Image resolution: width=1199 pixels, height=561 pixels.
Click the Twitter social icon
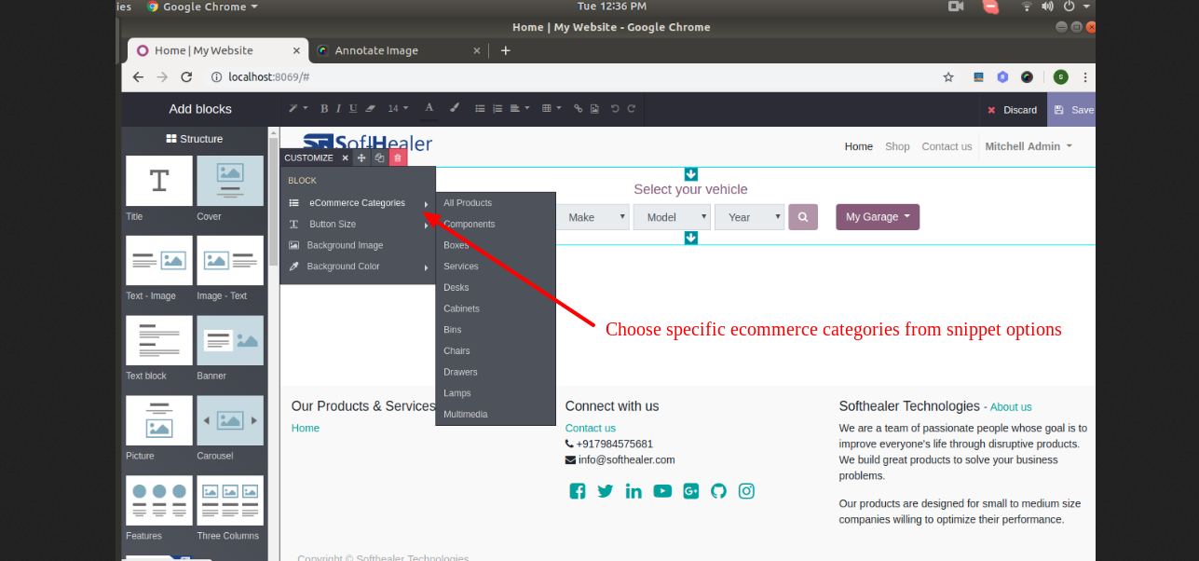(x=606, y=491)
